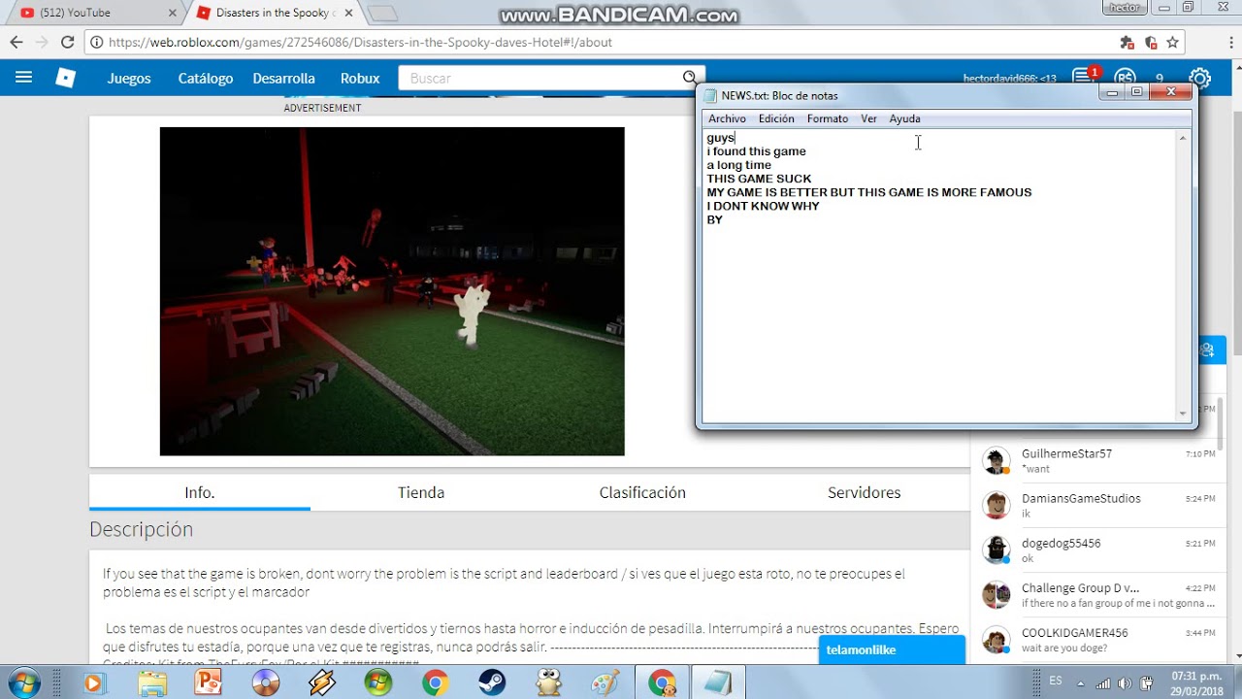Open chat with Challenge Group D
Screen dimensions: 1242x699
click(x=1099, y=595)
